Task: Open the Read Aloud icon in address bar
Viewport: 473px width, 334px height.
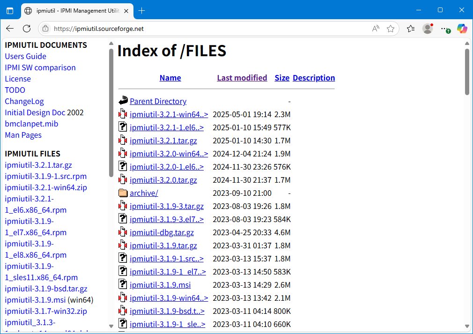Action: click(376, 29)
